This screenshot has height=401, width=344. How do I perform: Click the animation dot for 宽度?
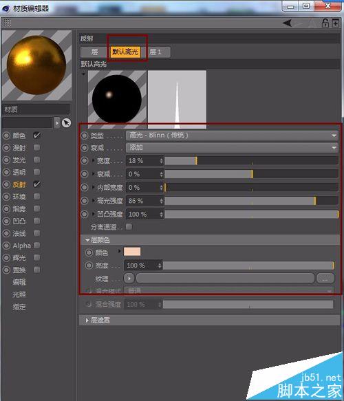[85, 160]
